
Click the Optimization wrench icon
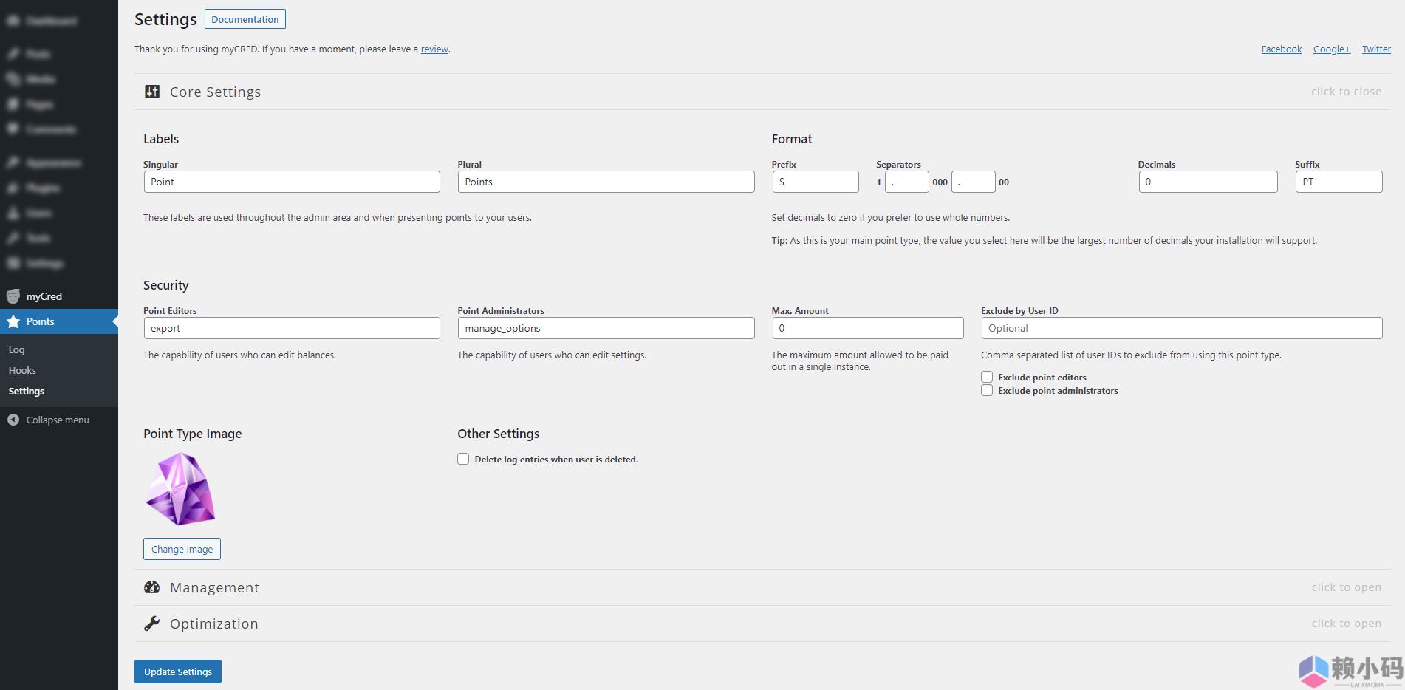coord(152,624)
